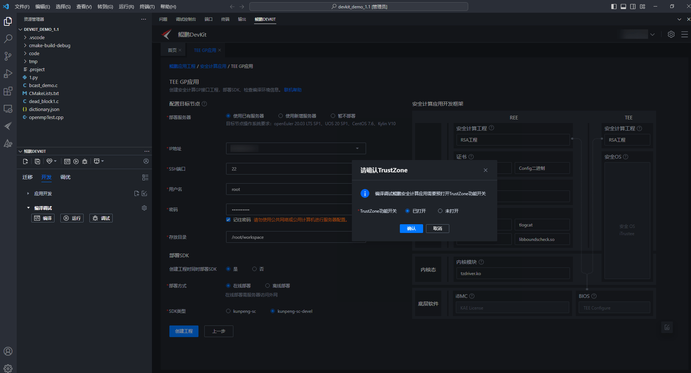
Task: Open Source Control view in activity bar
Action: 8,56
